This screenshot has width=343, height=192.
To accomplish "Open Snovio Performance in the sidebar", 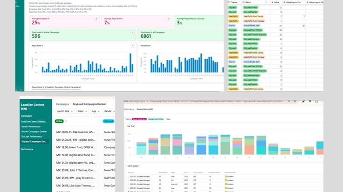I will click(x=31, y=126).
